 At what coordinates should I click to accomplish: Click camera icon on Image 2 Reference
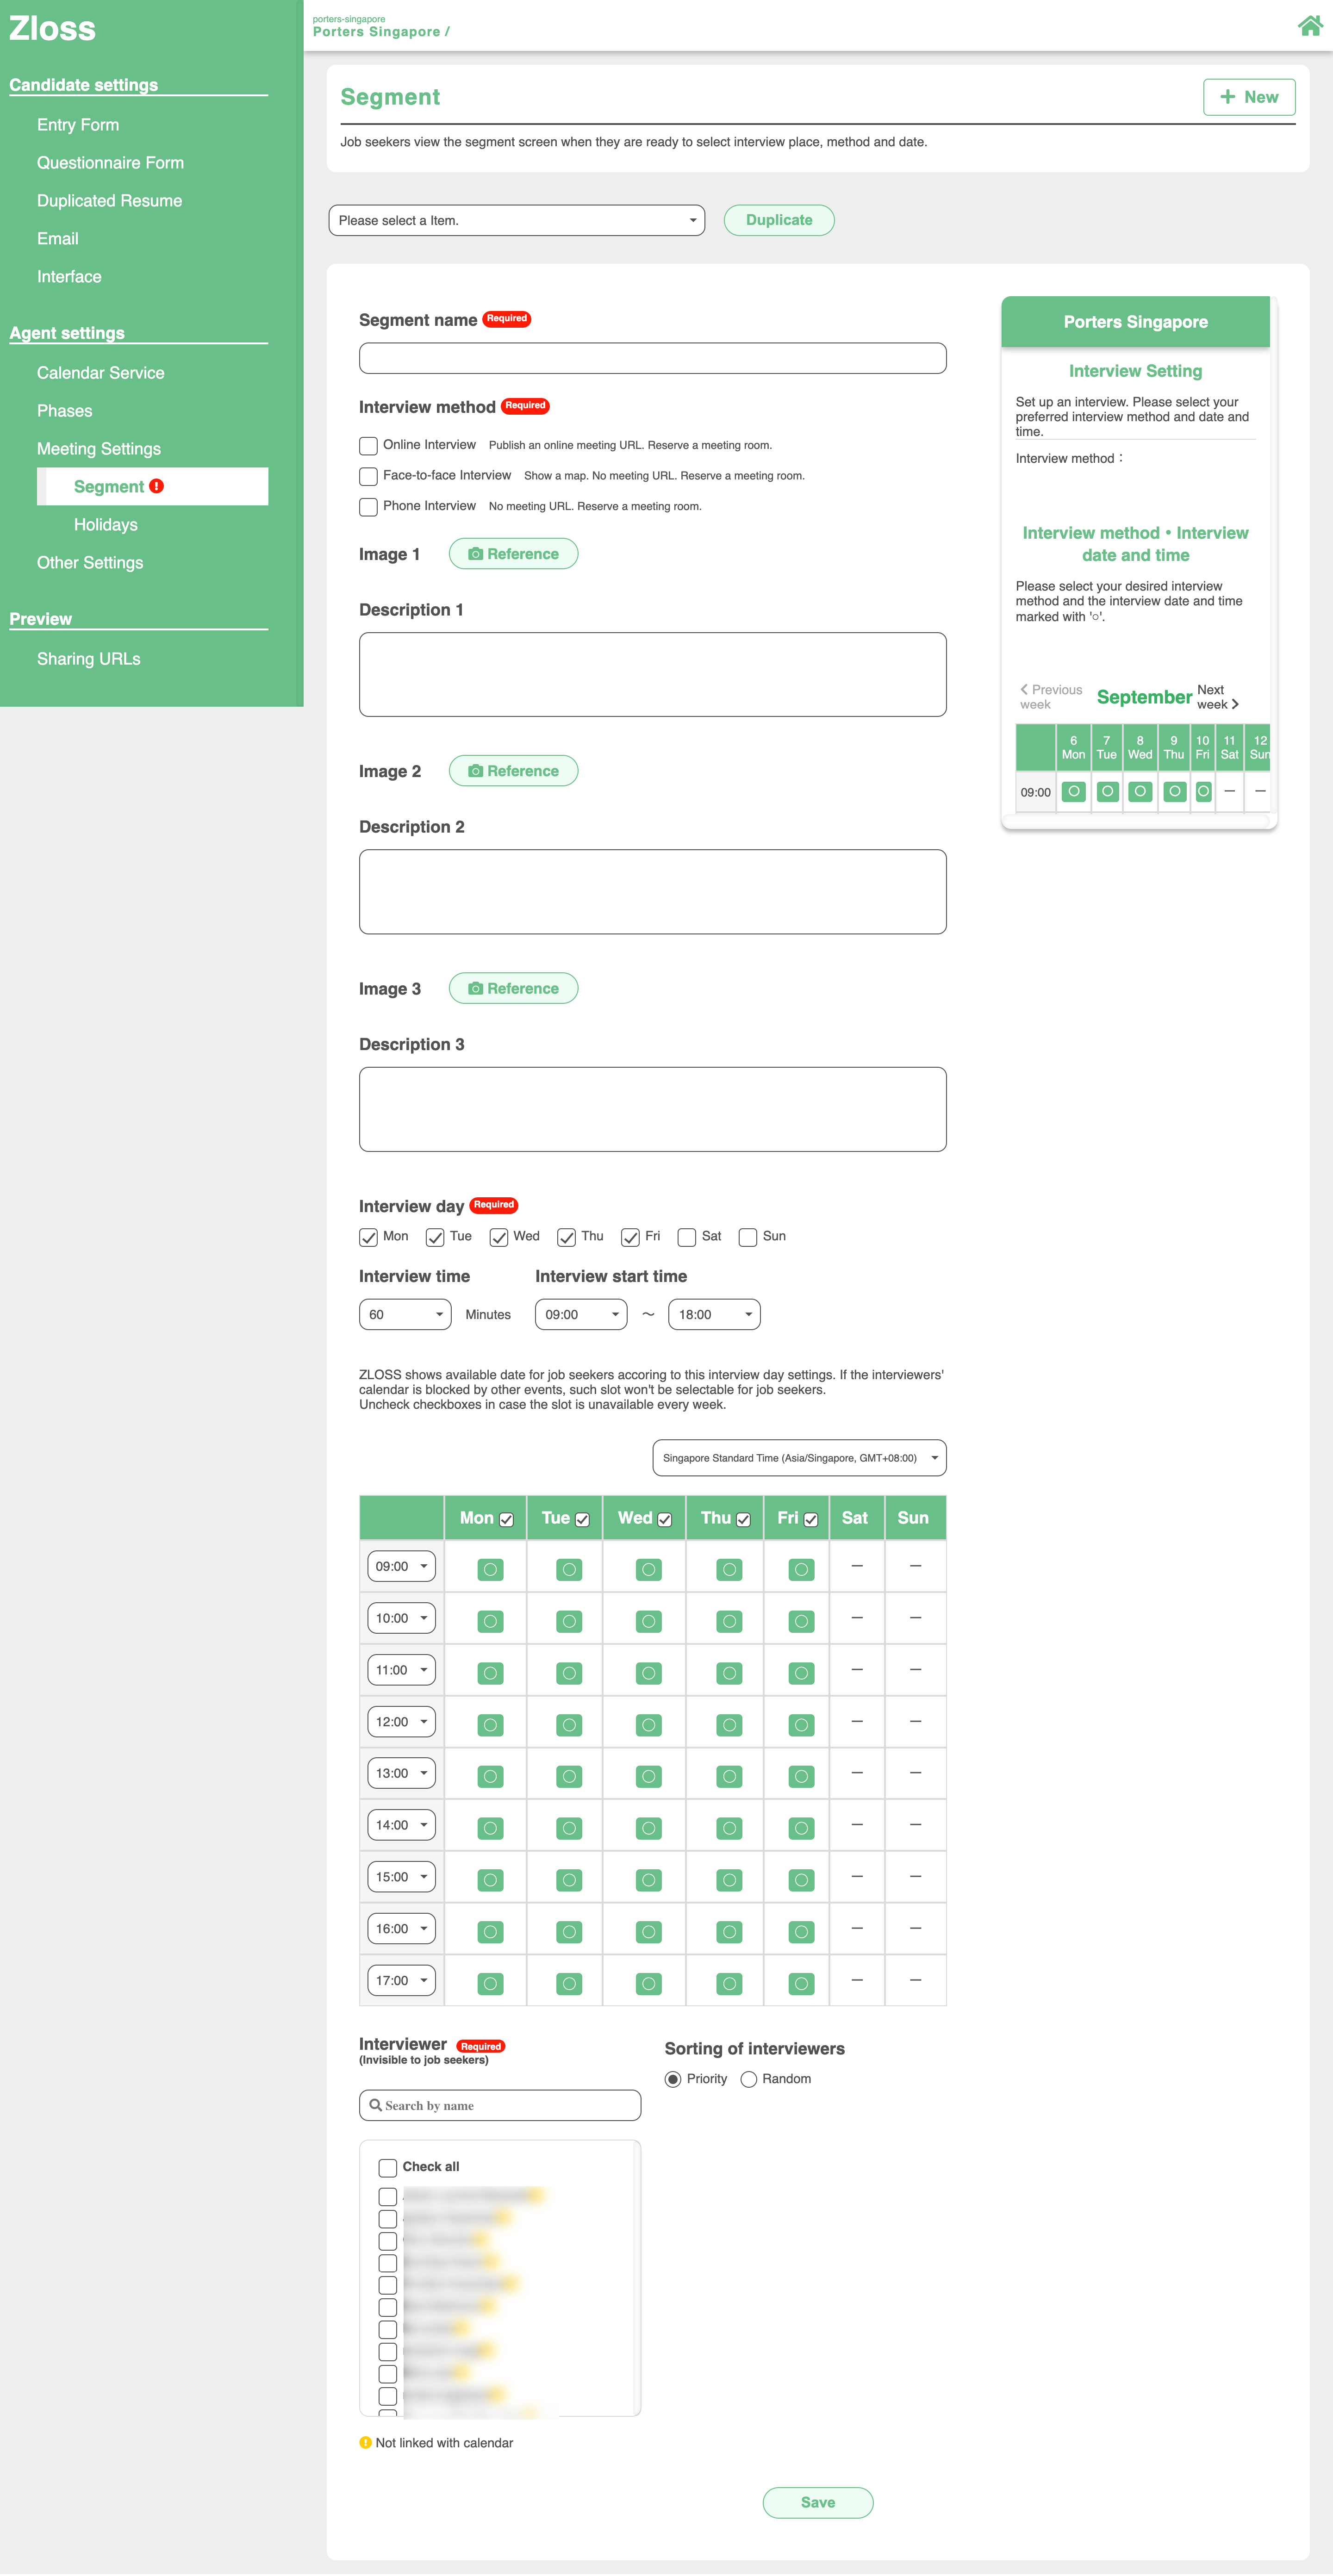[476, 771]
